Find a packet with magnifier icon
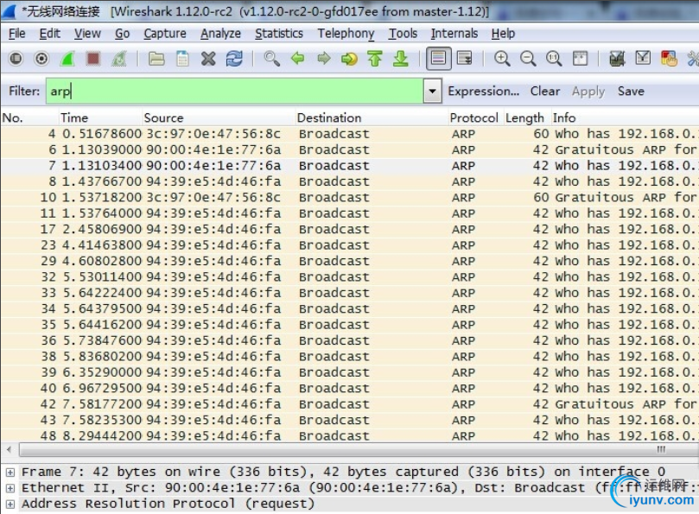The width and height of the screenshot is (699, 514). tap(271, 59)
